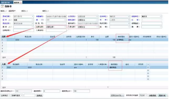
Task: Open the browse button for 摘要
Action: [161, 27]
